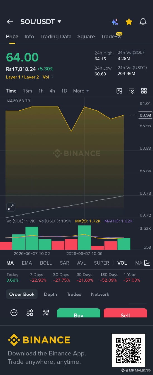Select the SUPER indicator

tap(101, 263)
